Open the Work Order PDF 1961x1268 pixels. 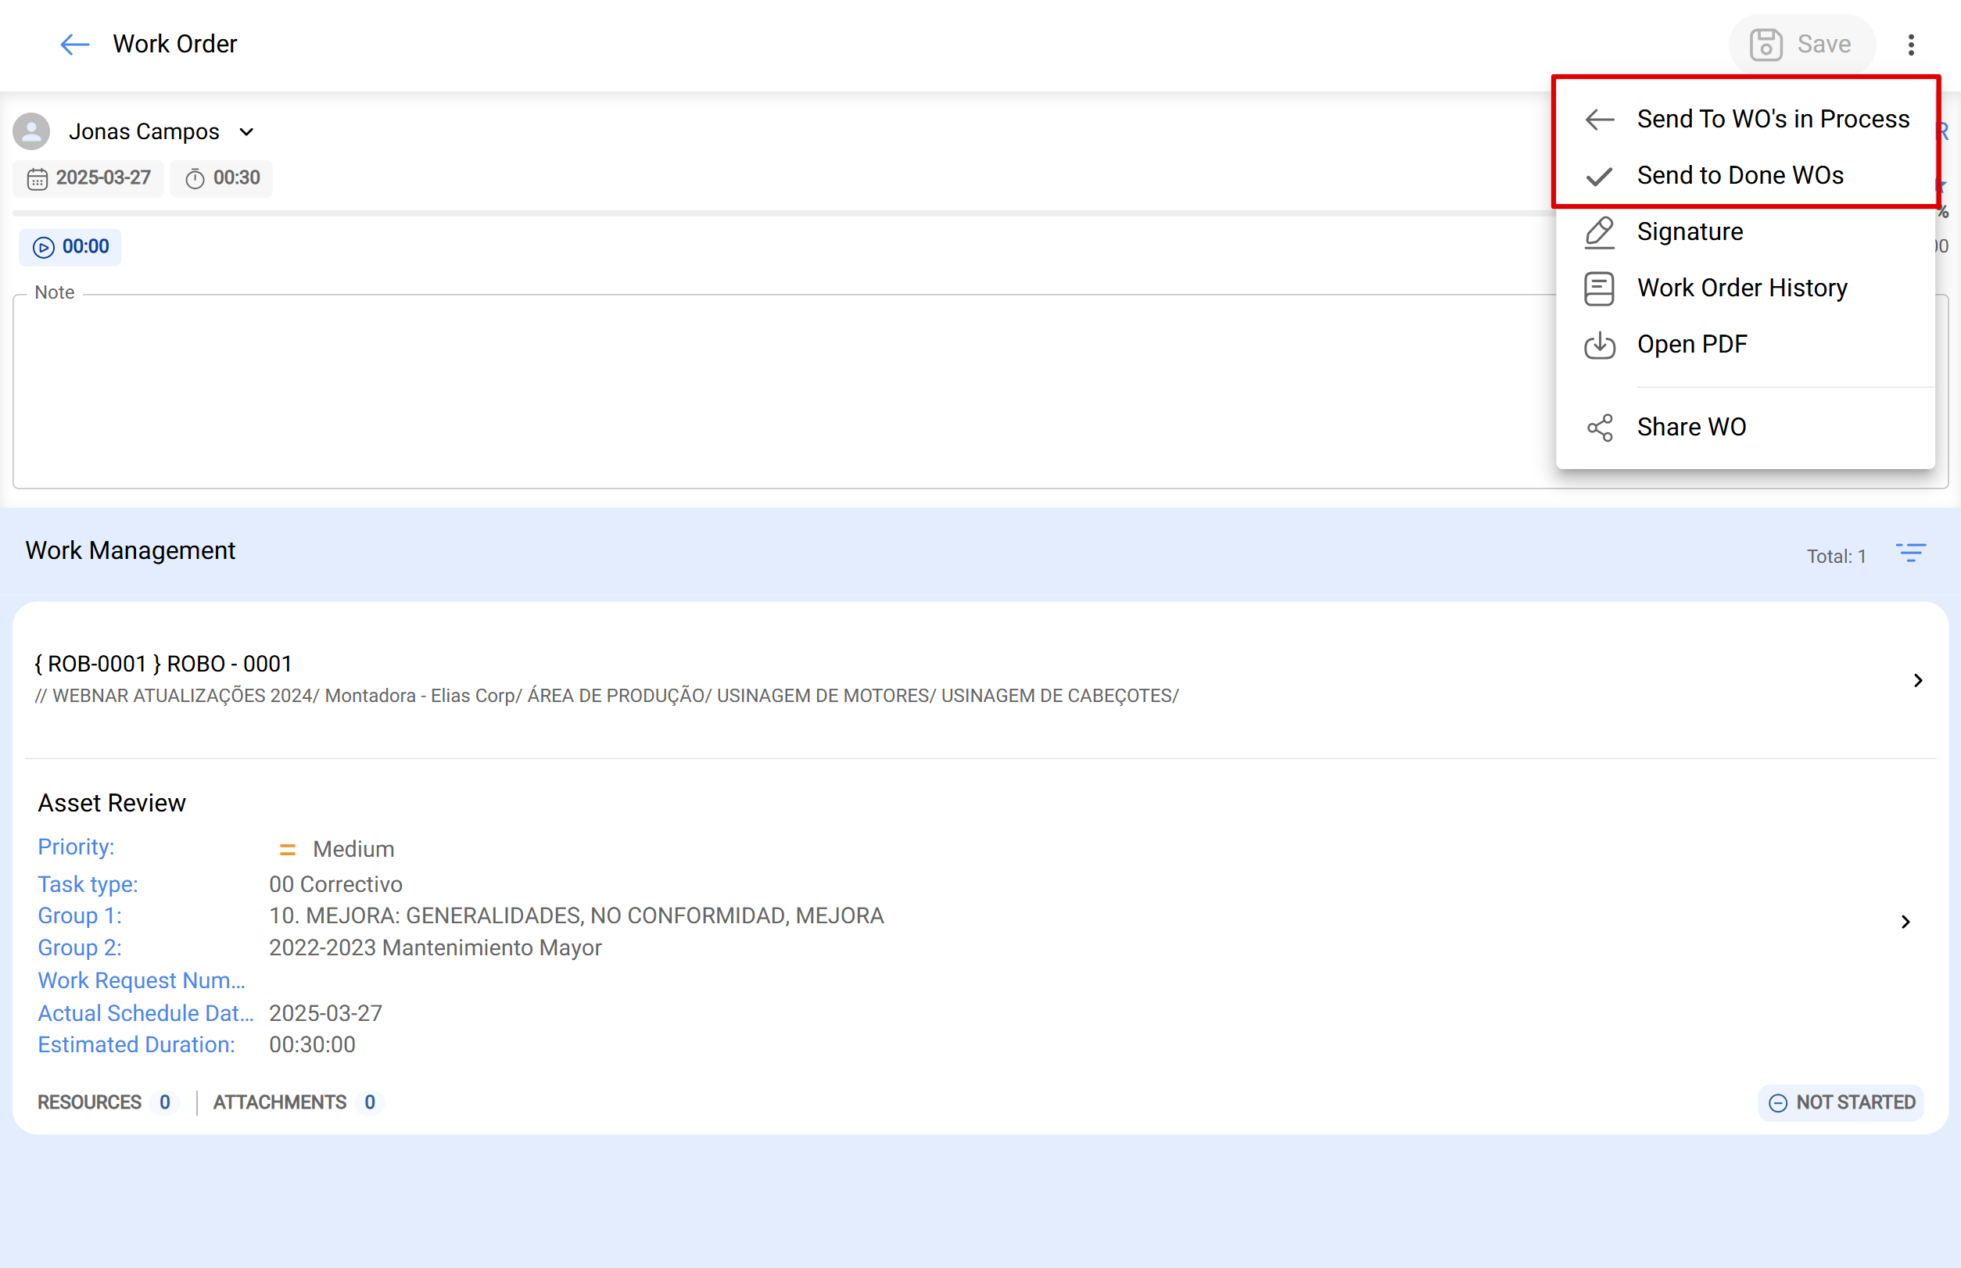pyautogui.click(x=1693, y=344)
